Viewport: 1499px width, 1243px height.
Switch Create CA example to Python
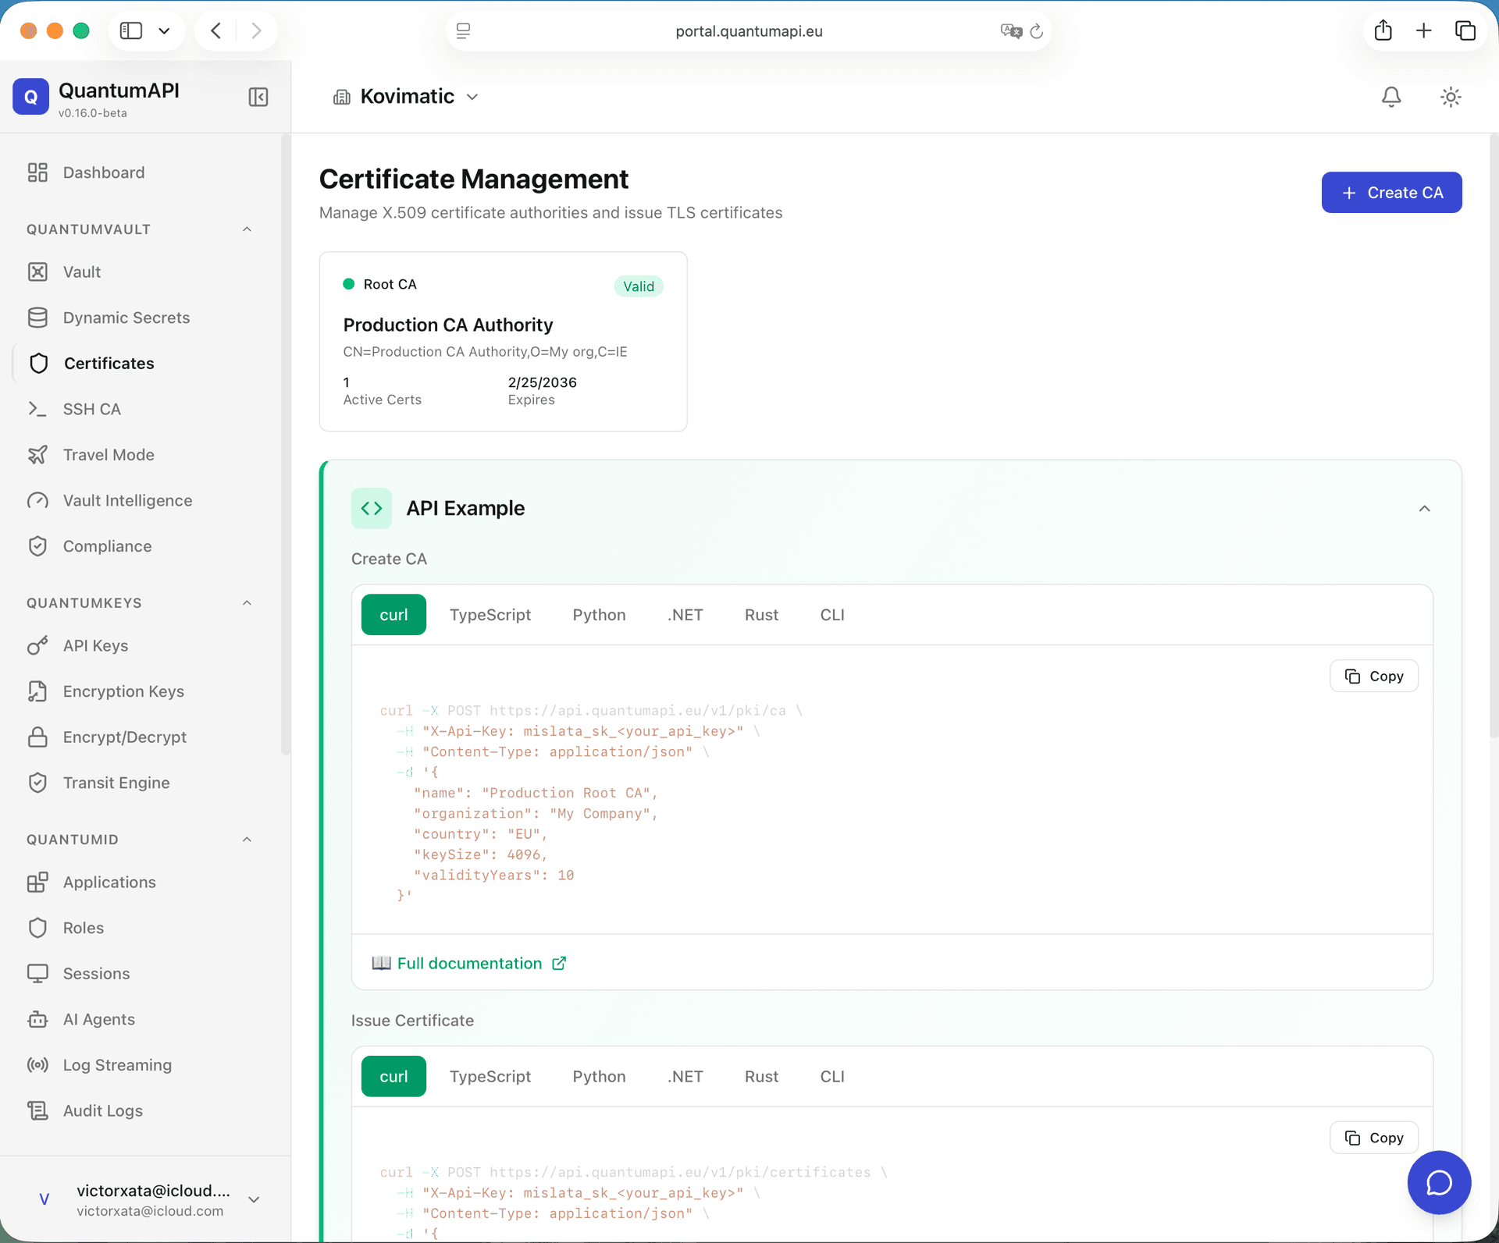tap(599, 614)
